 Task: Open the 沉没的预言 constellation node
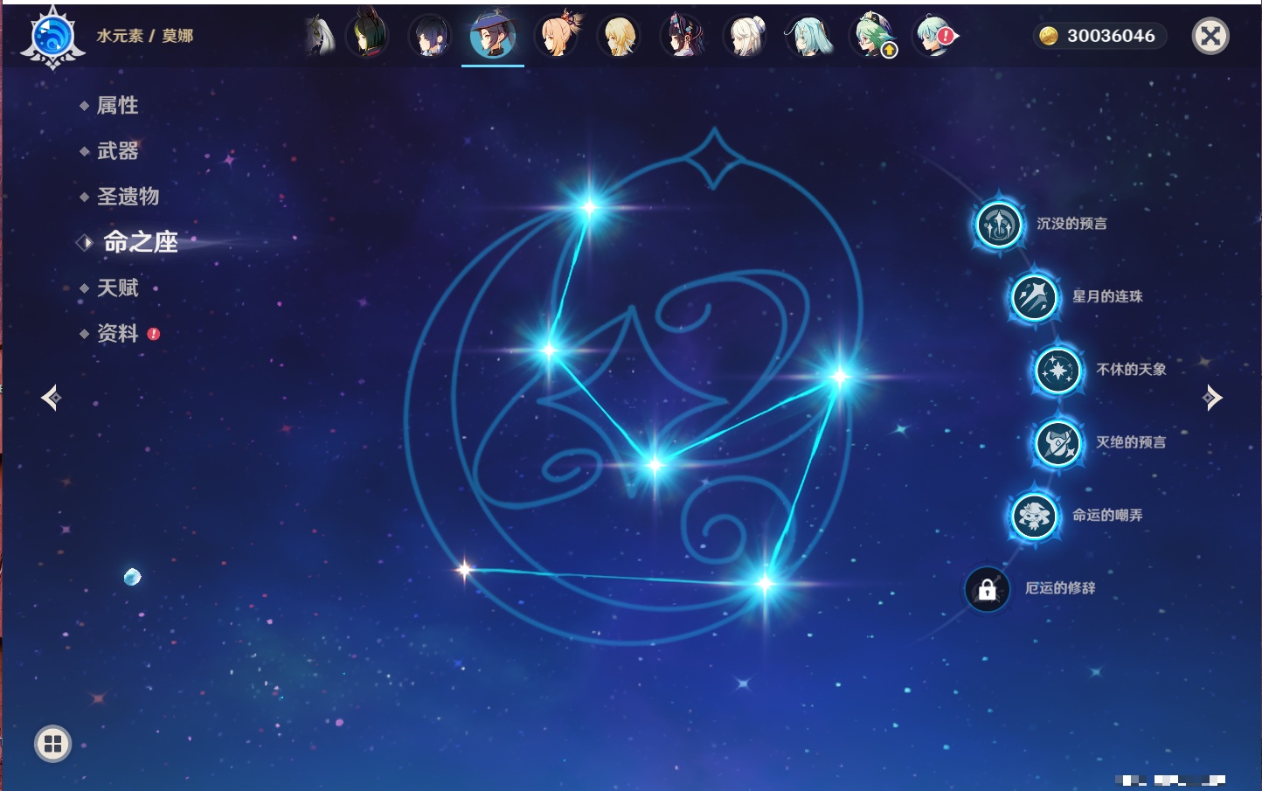pyautogui.click(x=999, y=224)
